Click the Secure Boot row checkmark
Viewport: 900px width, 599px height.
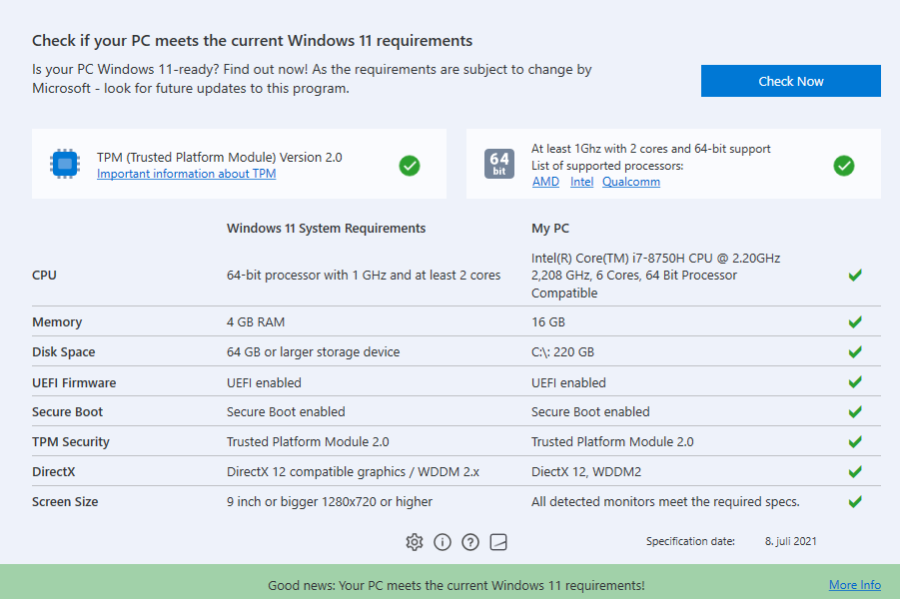coord(855,412)
